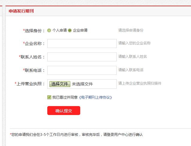
Task: Submit the form with 确认提交
Action: [63, 111]
